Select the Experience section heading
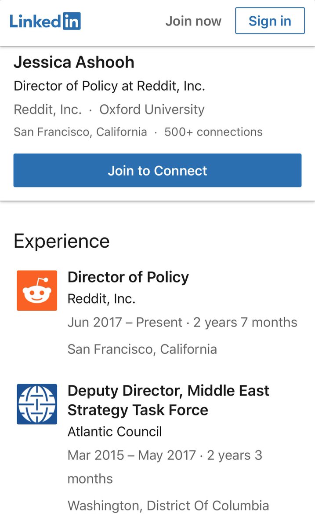 click(x=62, y=241)
